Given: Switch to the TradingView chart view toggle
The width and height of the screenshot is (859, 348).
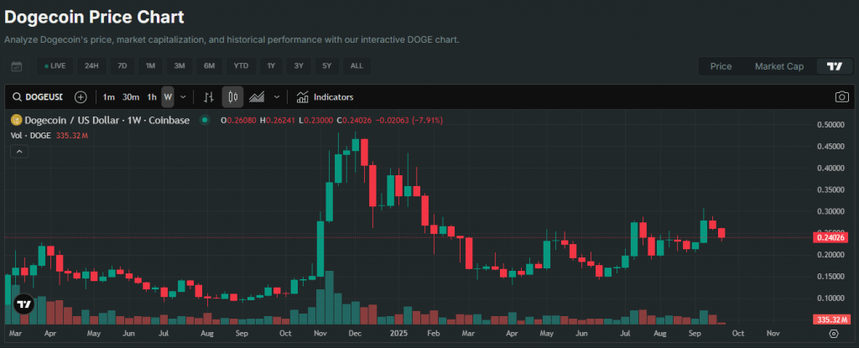Looking at the screenshot, I should coord(834,66).
